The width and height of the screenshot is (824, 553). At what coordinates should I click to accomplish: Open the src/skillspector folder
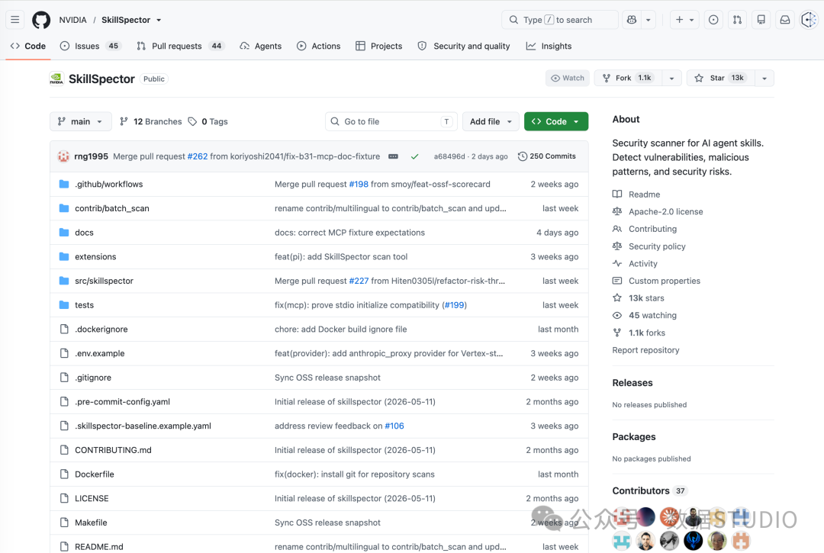pos(104,281)
